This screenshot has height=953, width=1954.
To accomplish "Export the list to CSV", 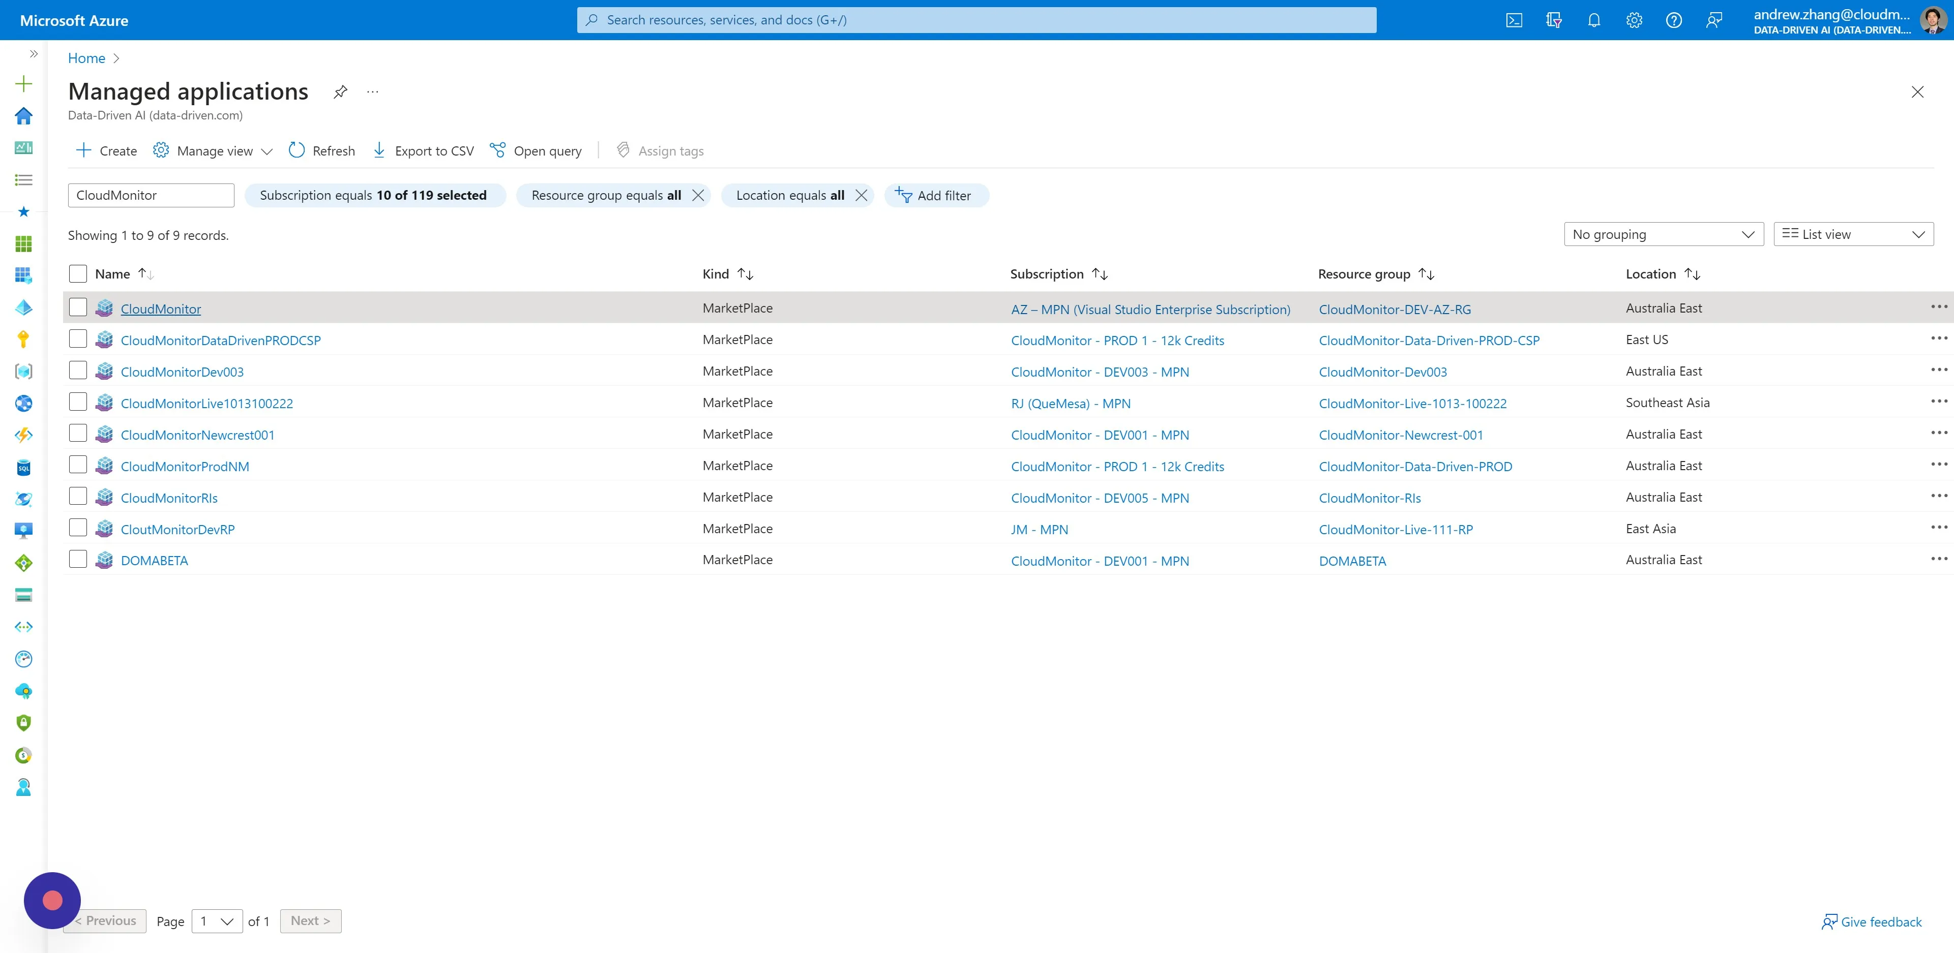I will click(x=423, y=151).
